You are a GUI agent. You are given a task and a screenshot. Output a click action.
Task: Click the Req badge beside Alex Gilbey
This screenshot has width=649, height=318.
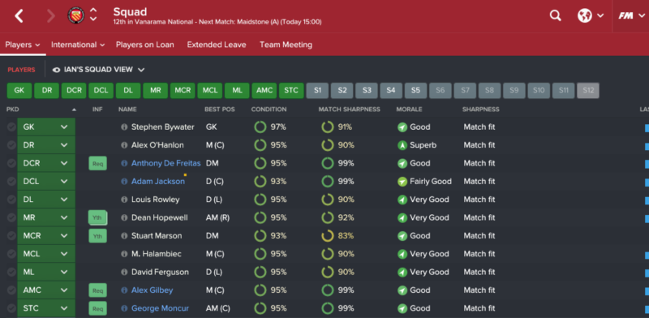click(97, 290)
